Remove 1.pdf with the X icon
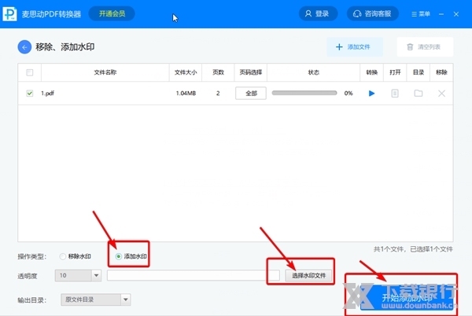This screenshot has height=316, width=472. tap(441, 94)
